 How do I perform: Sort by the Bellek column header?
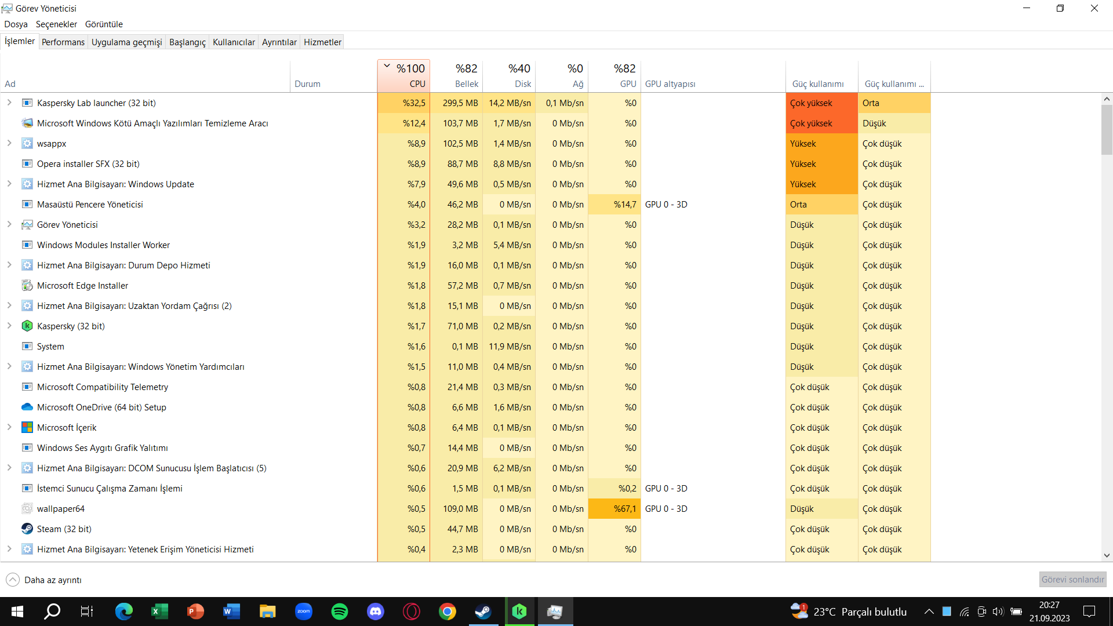(x=456, y=75)
